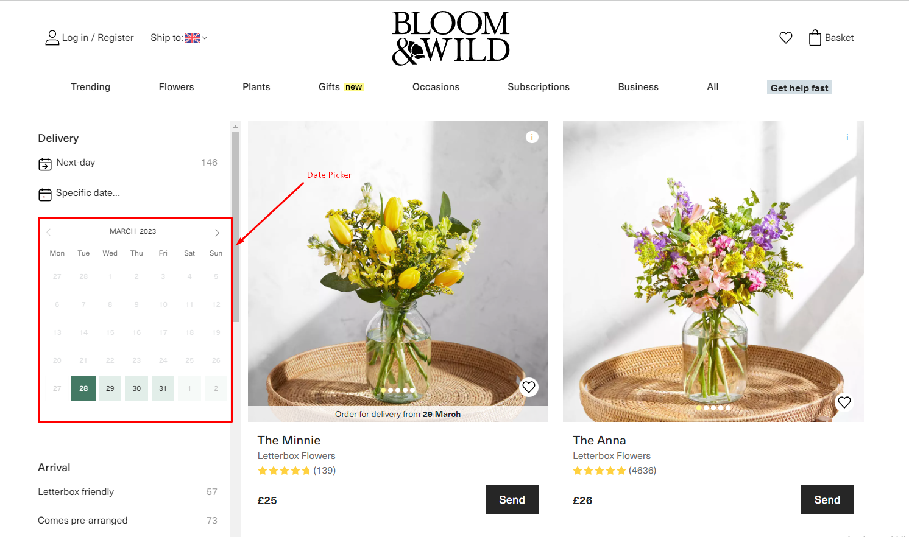Show info for The Minnie image
This screenshot has height=537, width=909.
tap(532, 137)
